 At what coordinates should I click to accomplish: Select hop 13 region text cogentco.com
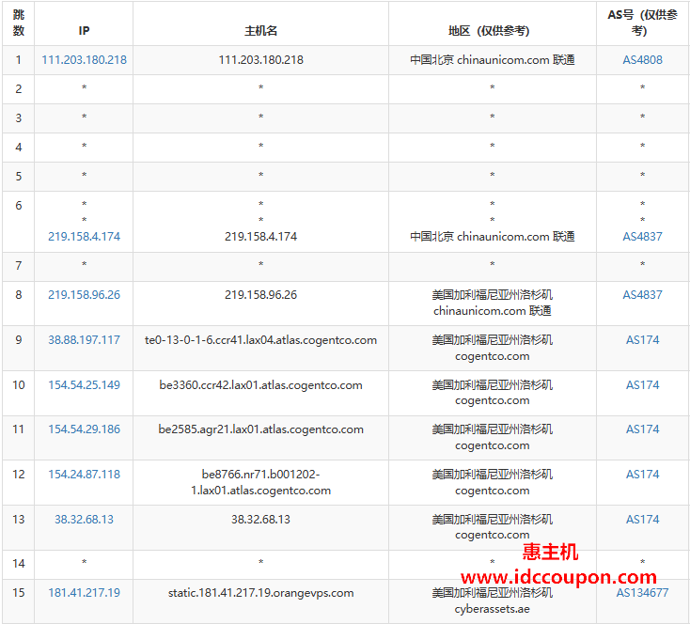pyautogui.click(x=493, y=535)
